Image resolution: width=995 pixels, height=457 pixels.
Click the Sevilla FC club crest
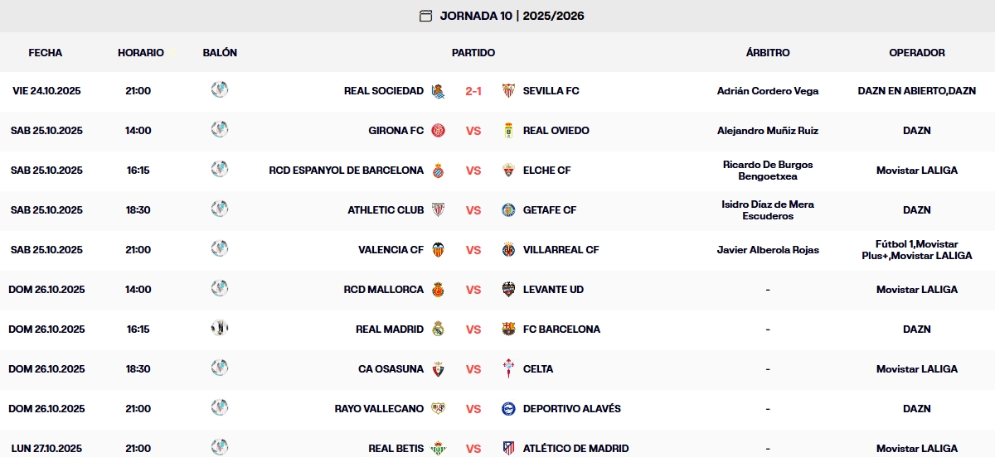click(x=508, y=91)
